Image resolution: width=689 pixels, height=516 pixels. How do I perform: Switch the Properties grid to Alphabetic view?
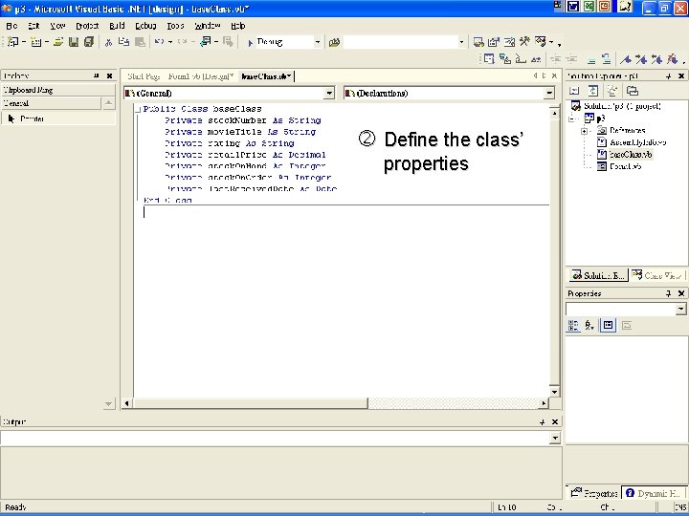(x=589, y=325)
